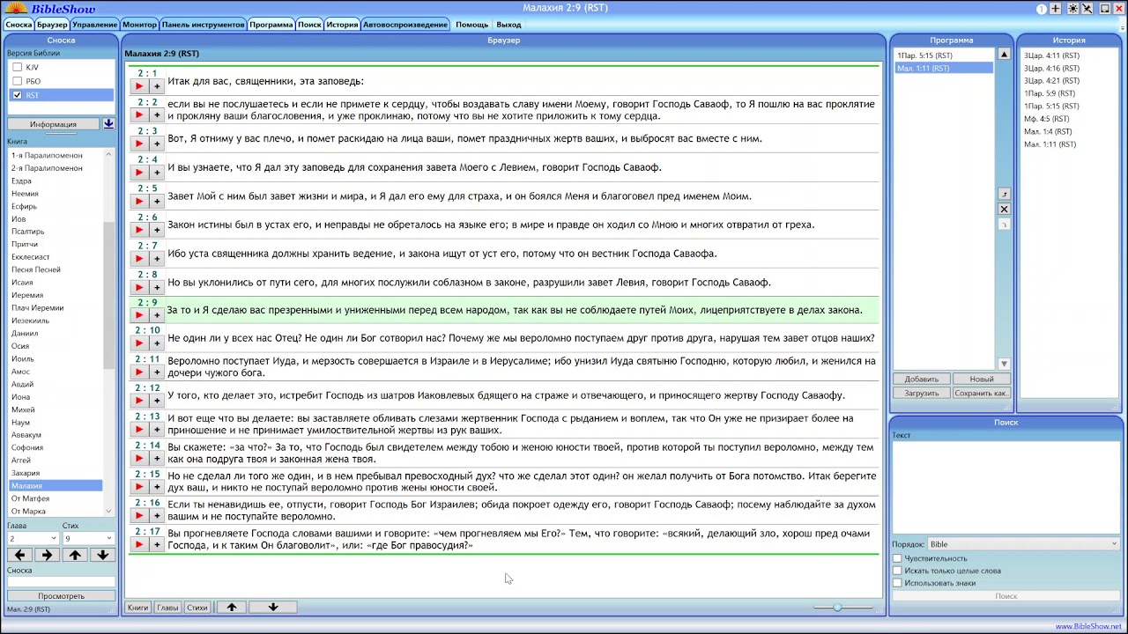This screenshot has width=1128, height=634.
Task: Open the Стих verse dropdown
Action: click(88, 538)
